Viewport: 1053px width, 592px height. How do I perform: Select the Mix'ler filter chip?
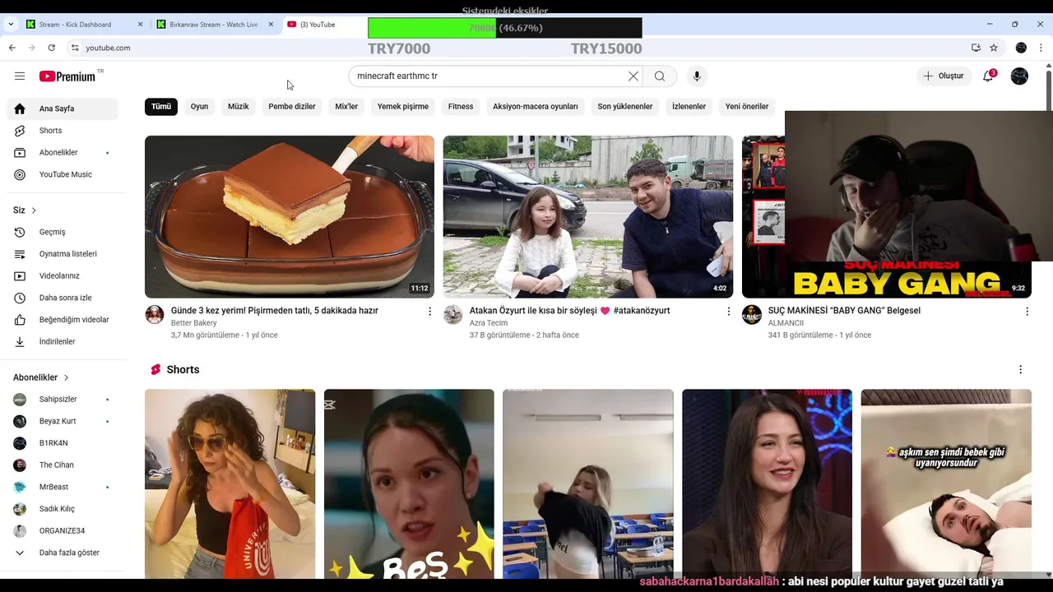346,107
